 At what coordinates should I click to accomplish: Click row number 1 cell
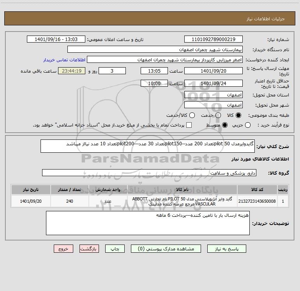[283, 201]
